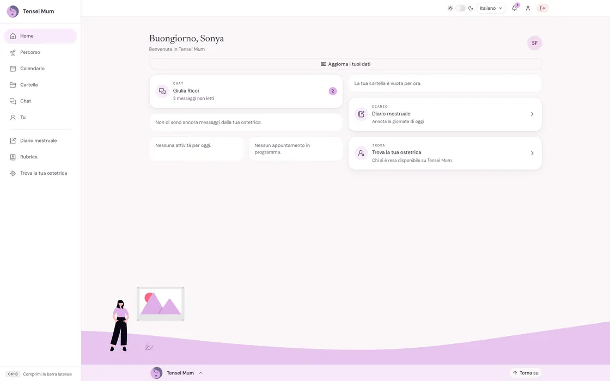The width and height of the screenshot is (610, 381).
Task: Click the Rubrica address book icon
Action: point(13,157)
